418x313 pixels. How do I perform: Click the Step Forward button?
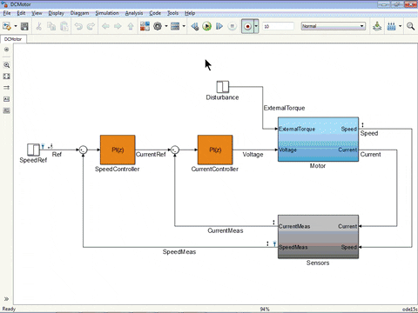(x=219, y=26)
